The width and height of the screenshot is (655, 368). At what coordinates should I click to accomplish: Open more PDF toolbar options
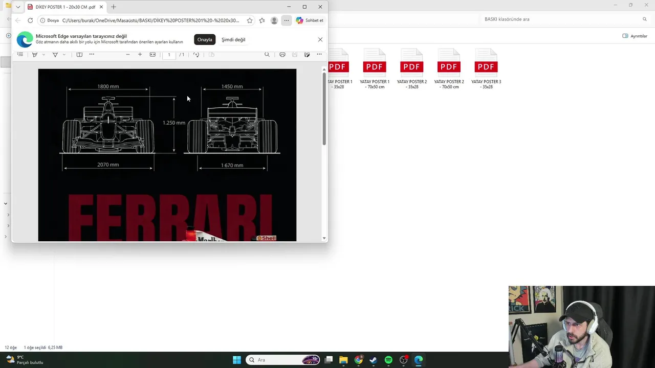tap(319, 54)
